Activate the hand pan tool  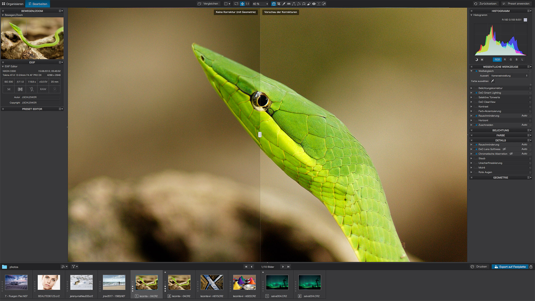[x=274, y=4]
